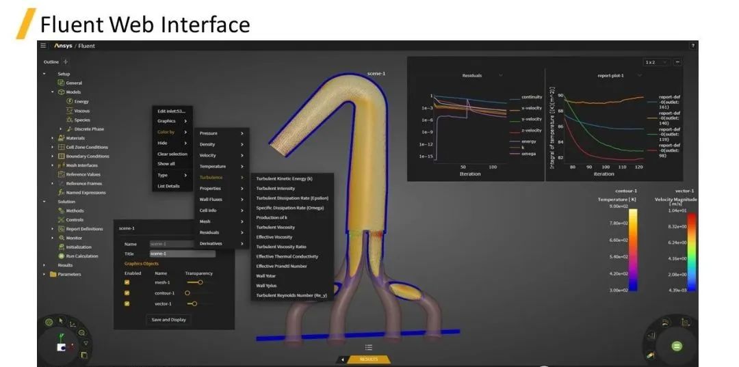The width and height of the screenshot is (739, 367).
Task: Click the list icon above RESULTS tab
Action: (x=369, y=347)
